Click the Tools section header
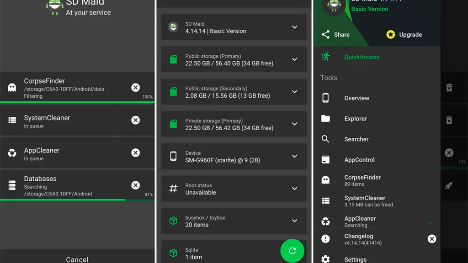The height and width of the screenshot is (263, 468). pyautogui.click(x=329, y=78)
